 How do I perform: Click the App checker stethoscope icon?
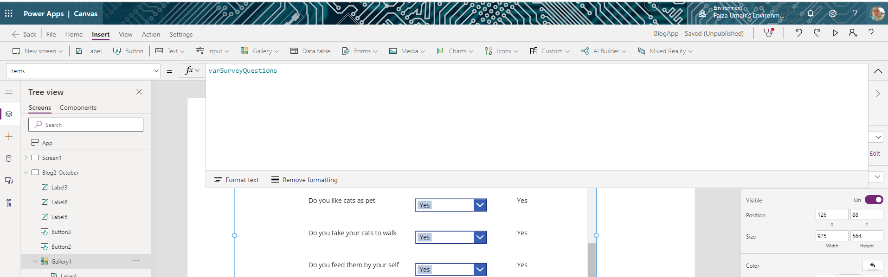768,33
